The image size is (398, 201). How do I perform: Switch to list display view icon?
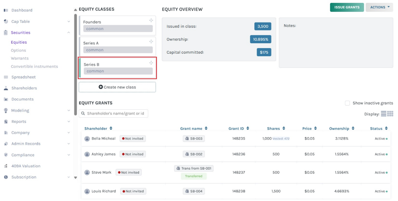(384, 114)
